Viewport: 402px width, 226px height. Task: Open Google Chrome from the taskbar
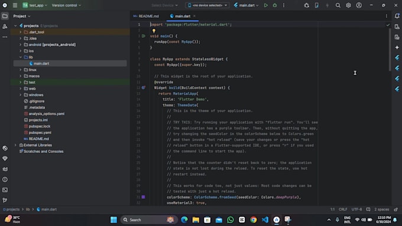click(253, 220)
